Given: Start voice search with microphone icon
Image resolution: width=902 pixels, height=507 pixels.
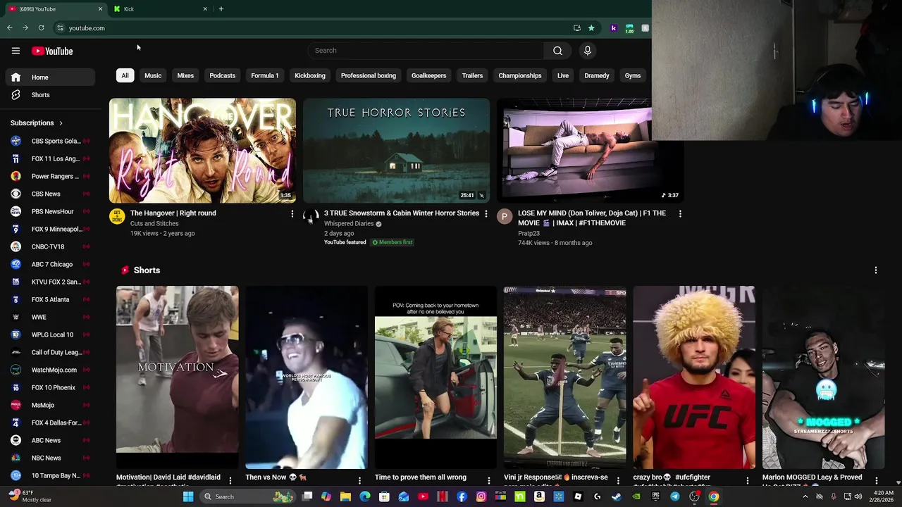Looking at the screenshot, I should click(x=588, y=51).
